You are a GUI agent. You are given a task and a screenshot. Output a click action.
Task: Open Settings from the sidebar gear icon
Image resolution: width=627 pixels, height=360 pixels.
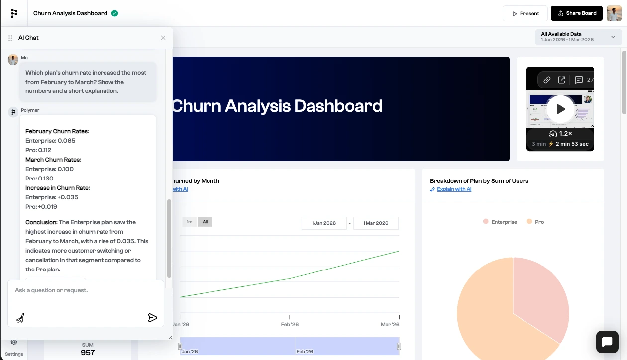pyautogui.click(x=14, y=342)
